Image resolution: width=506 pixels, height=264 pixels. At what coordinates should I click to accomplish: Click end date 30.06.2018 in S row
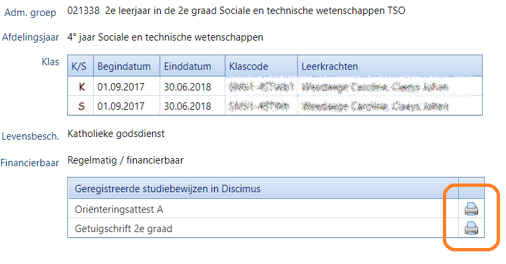(188, 106)
